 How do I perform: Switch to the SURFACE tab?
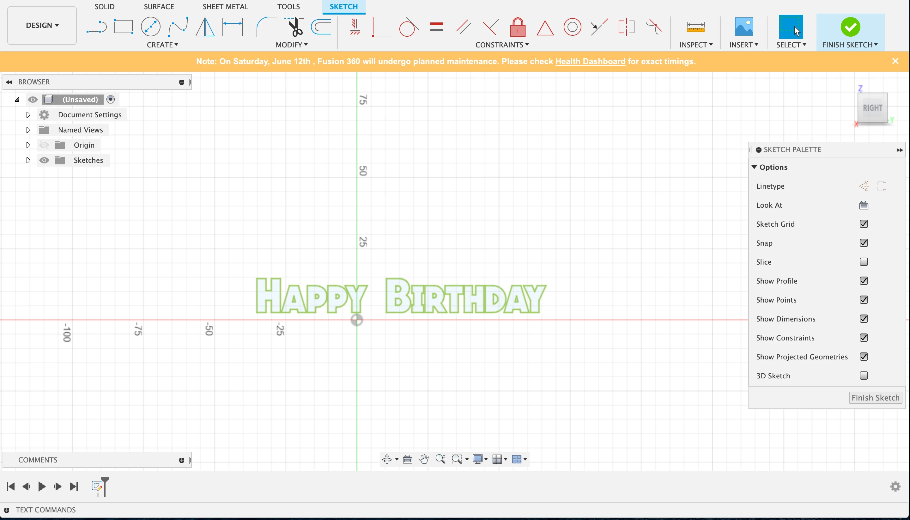pyautogui.click(x=159, y=6)
